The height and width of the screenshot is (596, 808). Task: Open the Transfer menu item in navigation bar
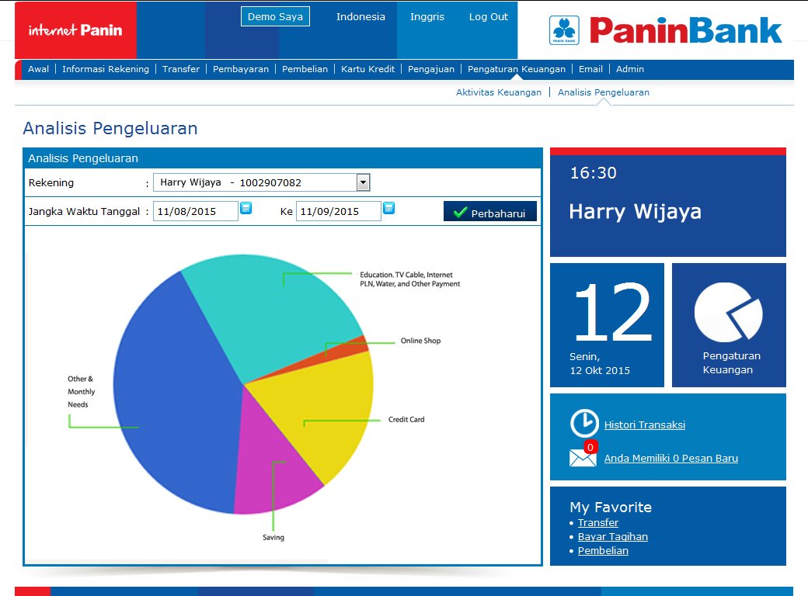[181, 69]
